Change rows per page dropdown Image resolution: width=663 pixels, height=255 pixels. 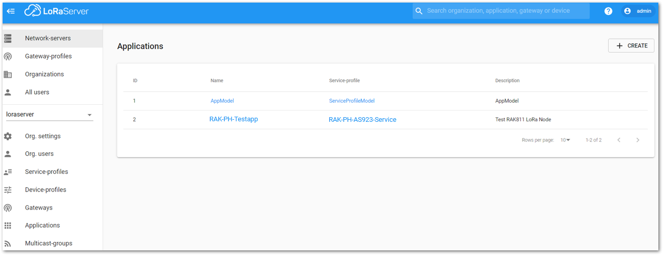point(565,140)
